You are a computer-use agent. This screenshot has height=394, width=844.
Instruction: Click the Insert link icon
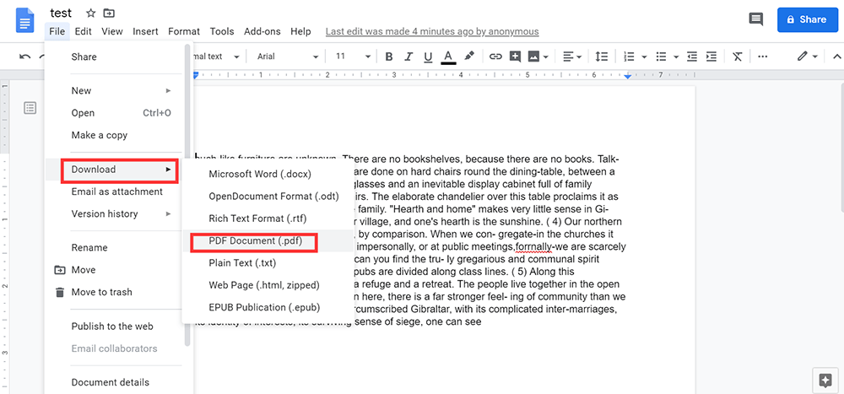pyautogui.click(x=495, y=57)
